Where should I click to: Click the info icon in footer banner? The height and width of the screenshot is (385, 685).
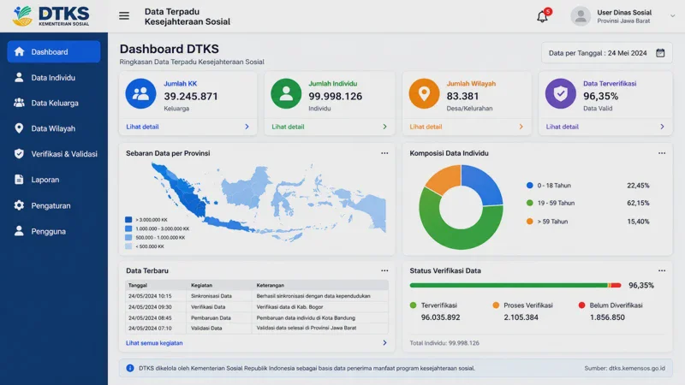pyautogui.click(x=130, y=368)
